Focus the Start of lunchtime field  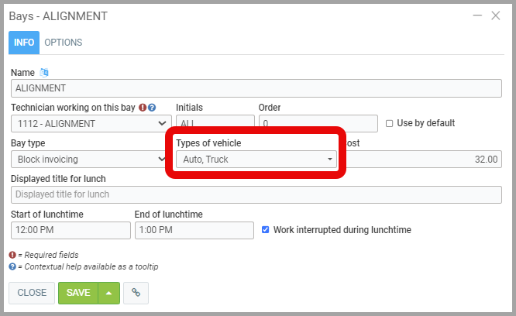(x=71, y=230)
